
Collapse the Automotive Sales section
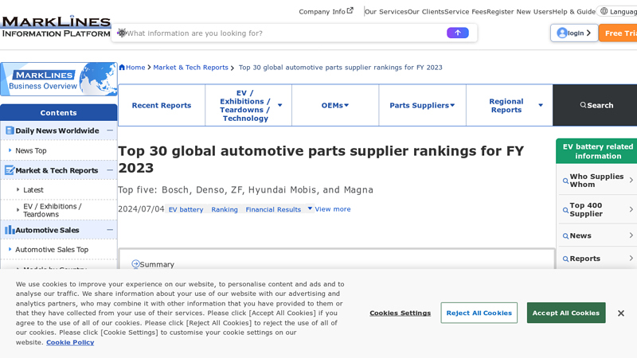[110, 230]
